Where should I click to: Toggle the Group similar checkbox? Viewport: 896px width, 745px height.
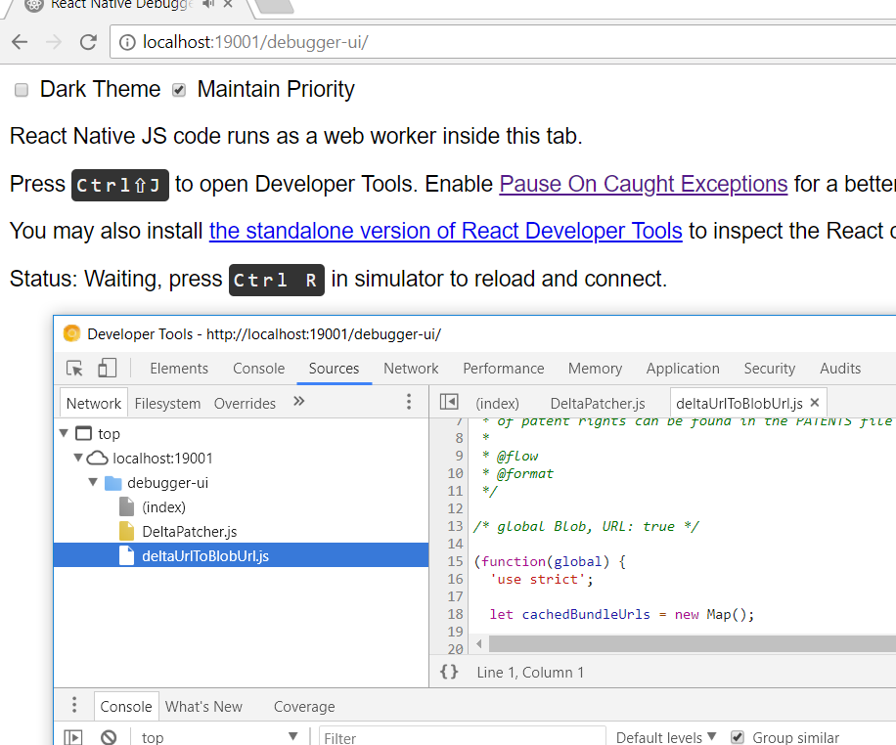(x=737, y=737)
